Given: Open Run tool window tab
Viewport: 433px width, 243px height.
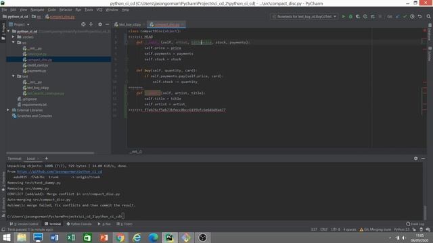Looking at the screenshot, I should point(104,224).
